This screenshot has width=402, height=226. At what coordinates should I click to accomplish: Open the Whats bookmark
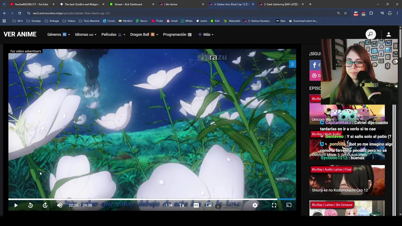[x=187, y=21]
